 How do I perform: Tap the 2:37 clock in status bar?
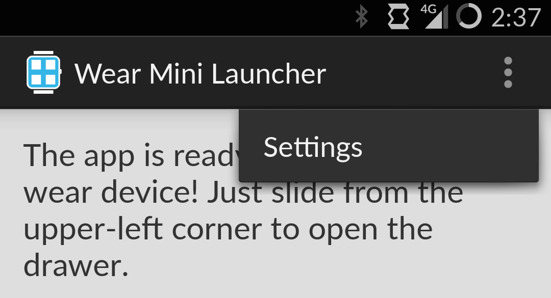516,17
